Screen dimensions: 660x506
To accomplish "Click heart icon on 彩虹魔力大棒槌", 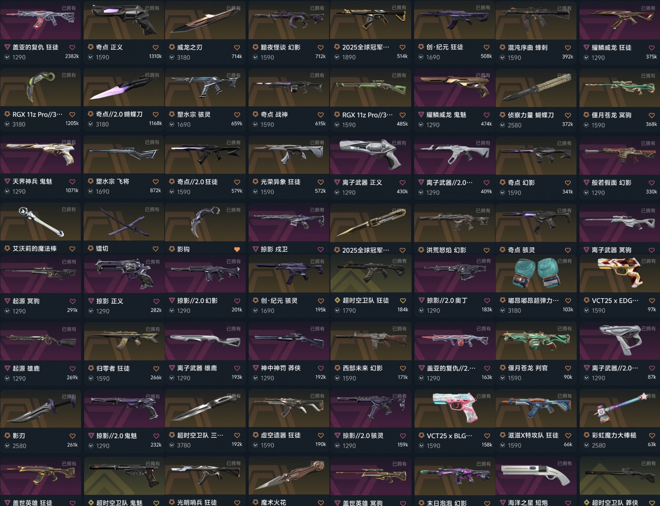I will coord(652,436).
